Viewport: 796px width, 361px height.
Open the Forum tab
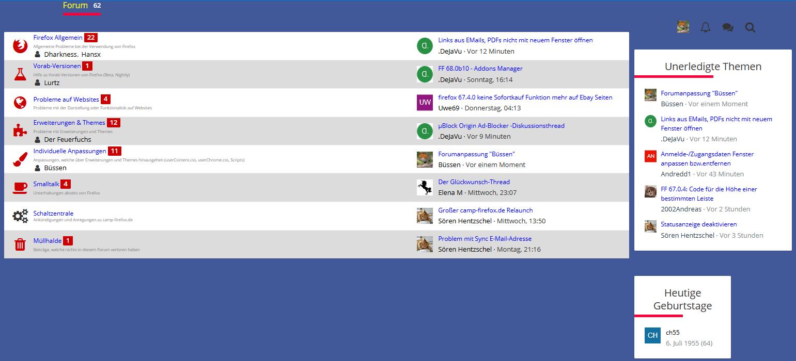pyautogui.click(x=75, y=6)
